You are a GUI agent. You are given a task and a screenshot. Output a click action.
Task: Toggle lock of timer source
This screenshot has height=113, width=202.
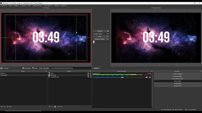(x=91, y=73)
